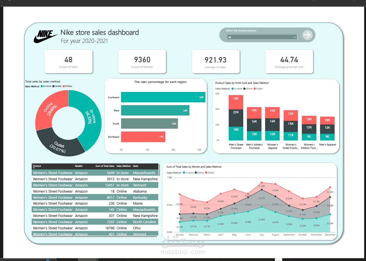
Task: Select the Ohio state cell
Action: coord(137,228)
